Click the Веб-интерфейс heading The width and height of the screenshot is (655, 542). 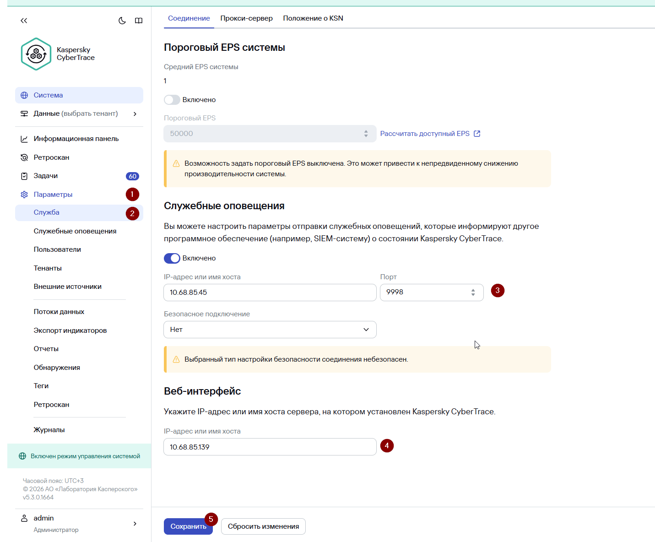point(202,391)
